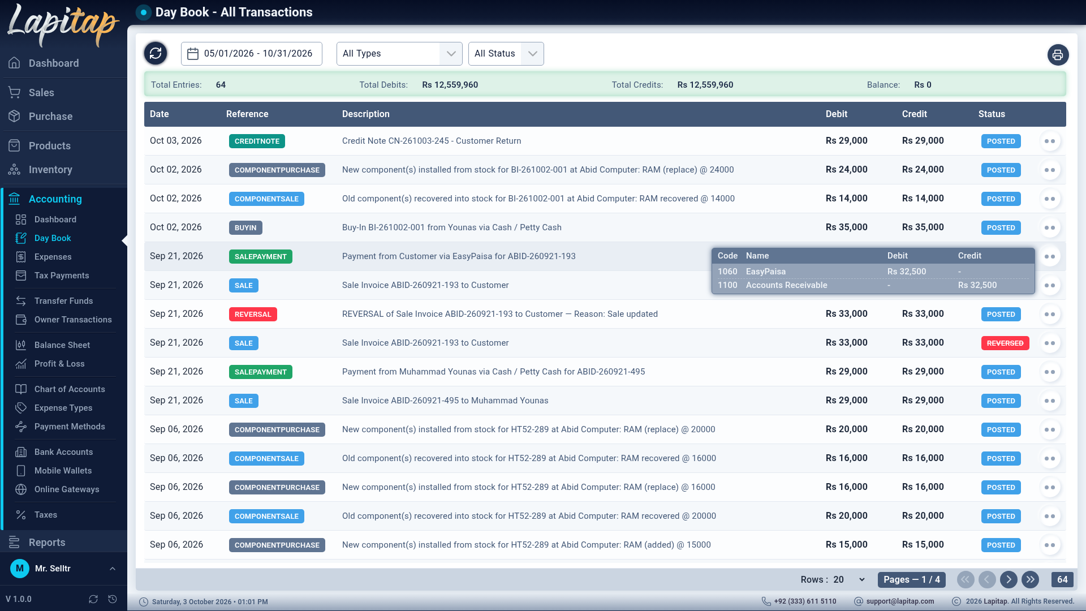This screenshot has height=611, width=1086.
Task: Click the refresh transactions icon
Action: tap(156, 54)
